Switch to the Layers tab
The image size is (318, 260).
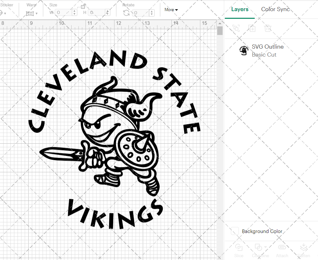click(240, 9)
